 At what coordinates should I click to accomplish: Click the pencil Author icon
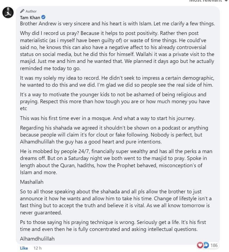[x=22, y=11]
